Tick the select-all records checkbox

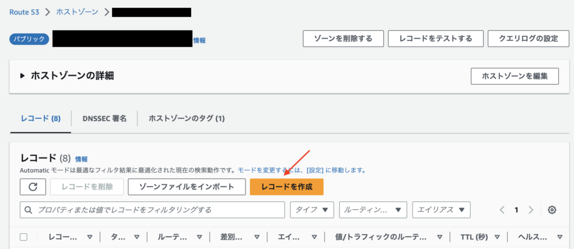tap(24, 237)
